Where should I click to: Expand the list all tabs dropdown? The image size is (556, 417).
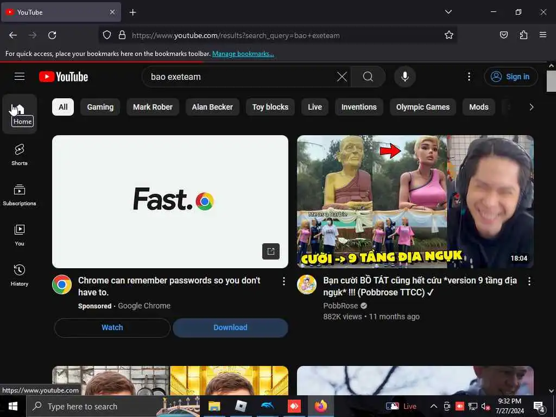(448, 12)
